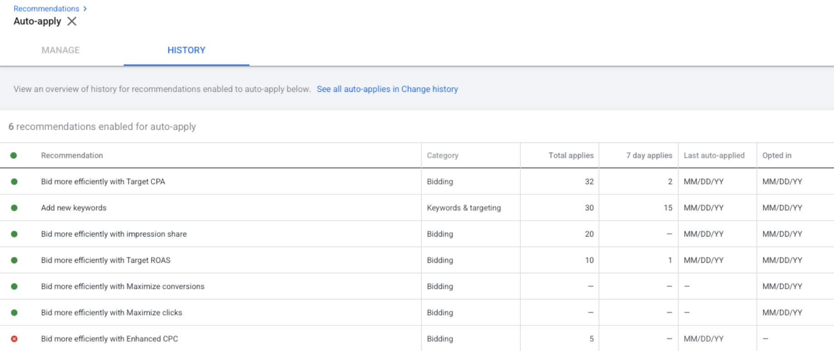This screenshot has height=351, width=834.
Task: Click the Category column header
Action: pyautogui.click(x=442, y=155)
